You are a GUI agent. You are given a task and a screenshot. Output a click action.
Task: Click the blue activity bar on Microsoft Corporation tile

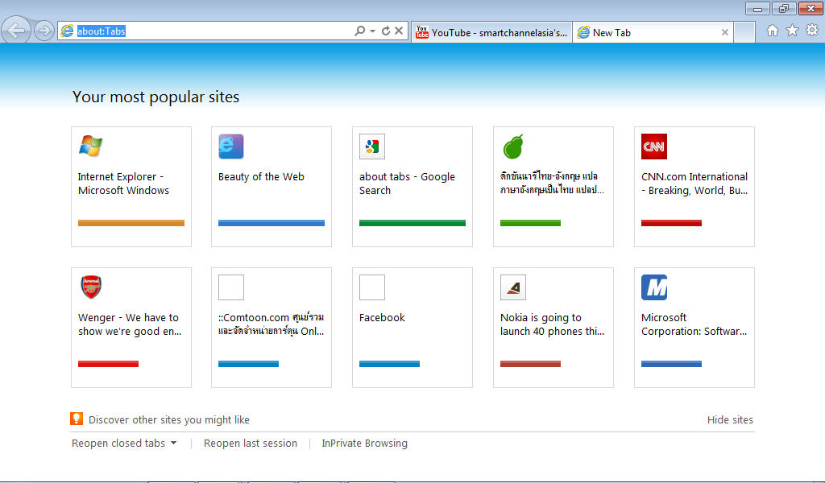pyautogui.click(x=671, y=364)
